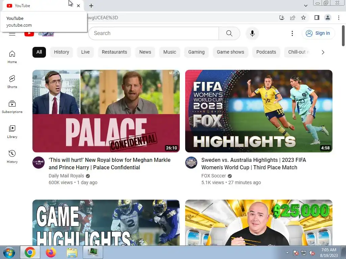Select the Game shows filter chip

230,52
